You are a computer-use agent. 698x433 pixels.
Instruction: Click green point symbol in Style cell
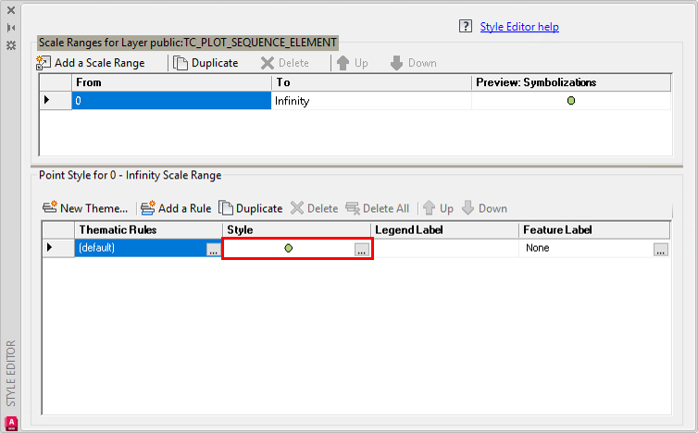point(289,248)
